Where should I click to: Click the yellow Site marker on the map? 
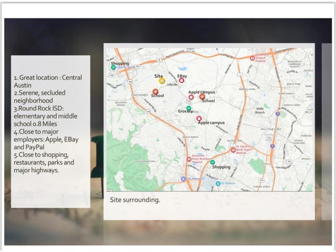(162, 81)
